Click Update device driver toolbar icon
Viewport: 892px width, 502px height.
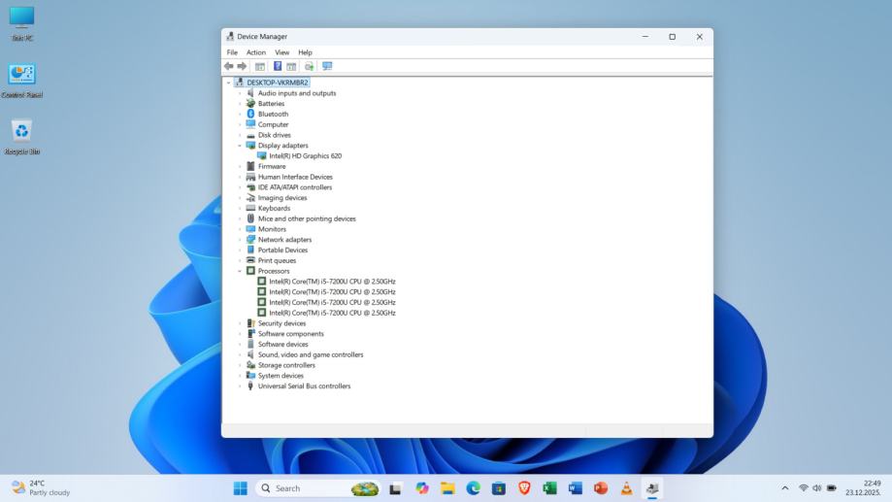point(309,66)
